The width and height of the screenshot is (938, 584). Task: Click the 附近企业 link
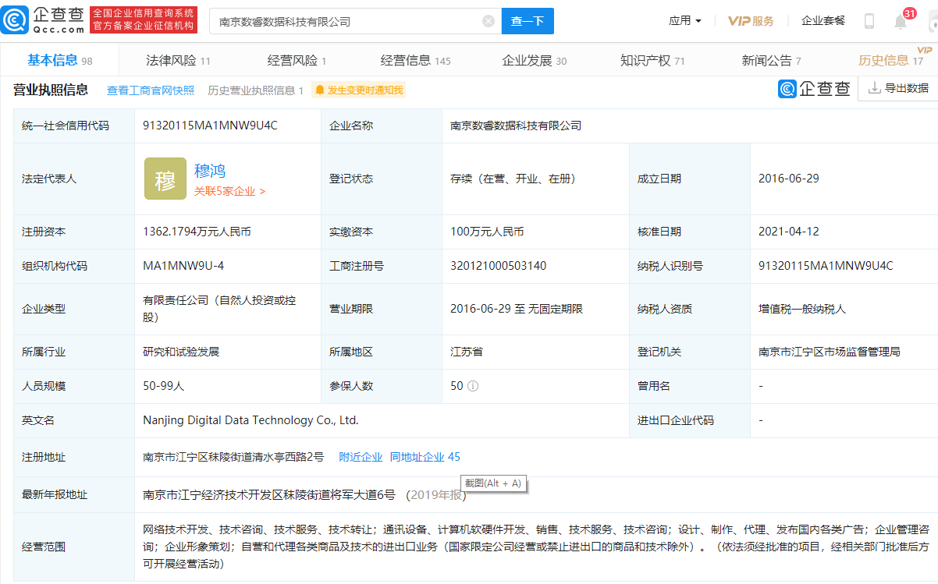361,457
